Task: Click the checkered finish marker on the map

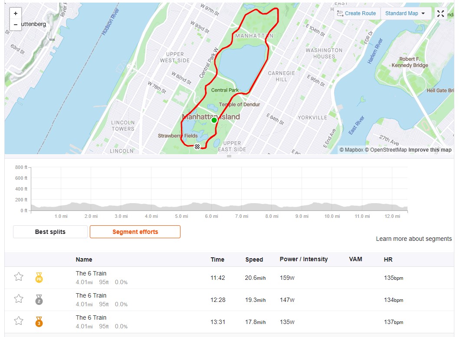Action: [x=197, y=147]
